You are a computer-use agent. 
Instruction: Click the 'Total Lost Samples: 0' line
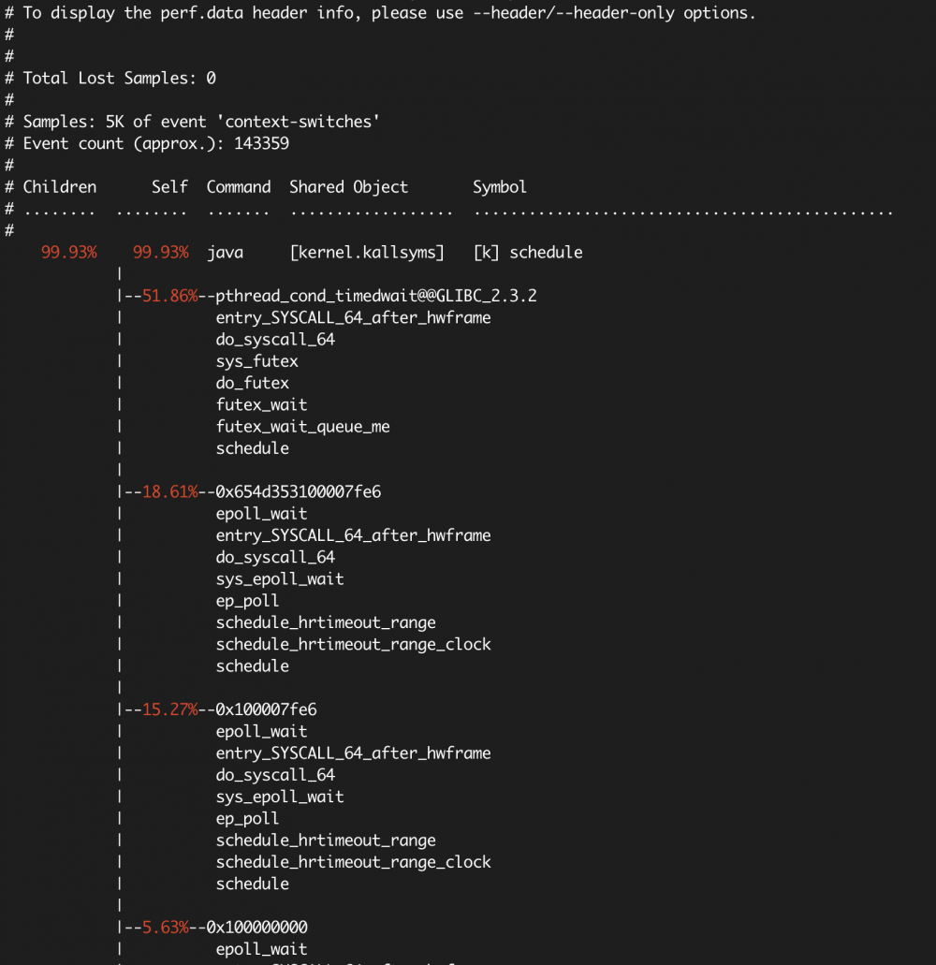tap(119, 78)
